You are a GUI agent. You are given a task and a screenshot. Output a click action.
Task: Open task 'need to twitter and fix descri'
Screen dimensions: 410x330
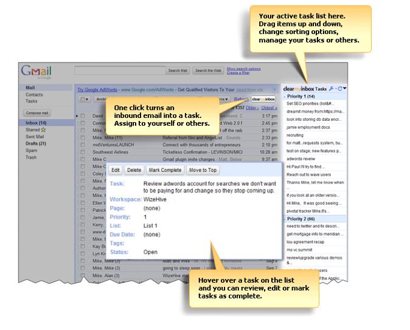pyautogui.click(x=313, y=226)
